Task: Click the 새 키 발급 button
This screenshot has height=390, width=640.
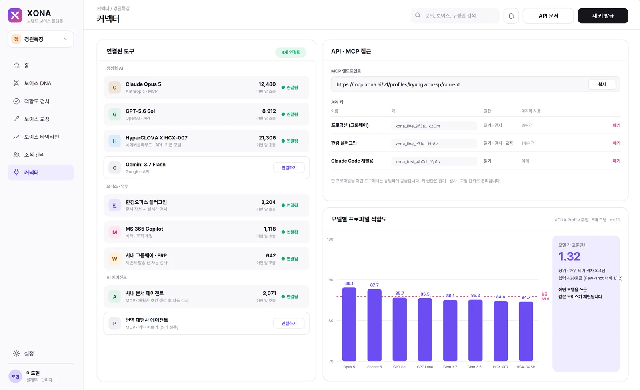Action: click(x=603, y=16)
